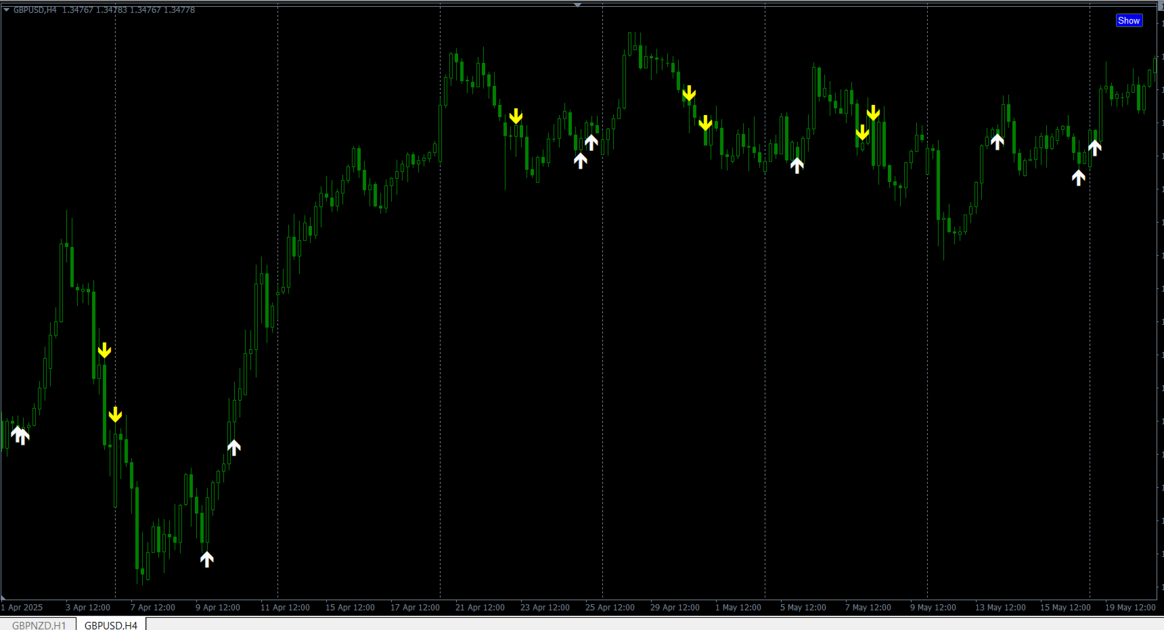Click the '11 Apr 12:00' time label
1164x630 pixels.
285,608
